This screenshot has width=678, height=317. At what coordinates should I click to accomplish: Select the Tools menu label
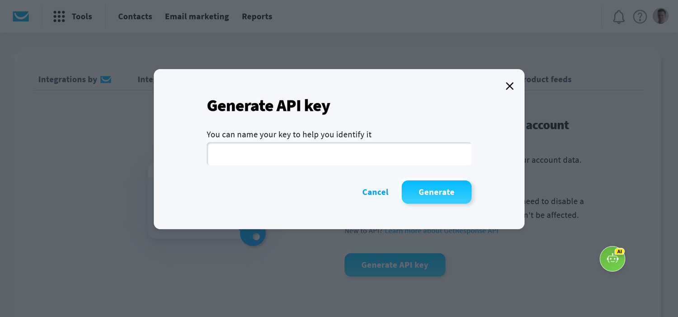pos(82,17)
